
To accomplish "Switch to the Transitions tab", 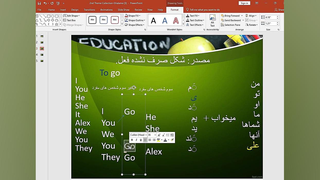I will [x=90, y=10].
